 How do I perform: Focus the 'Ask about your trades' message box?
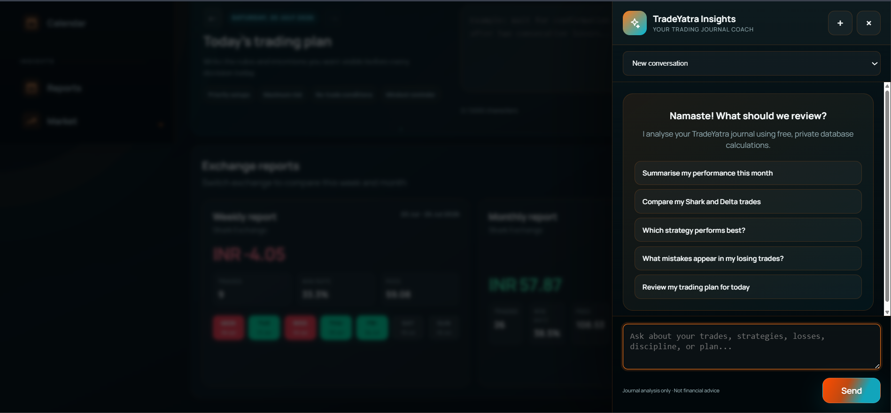(x=752, y=346)
